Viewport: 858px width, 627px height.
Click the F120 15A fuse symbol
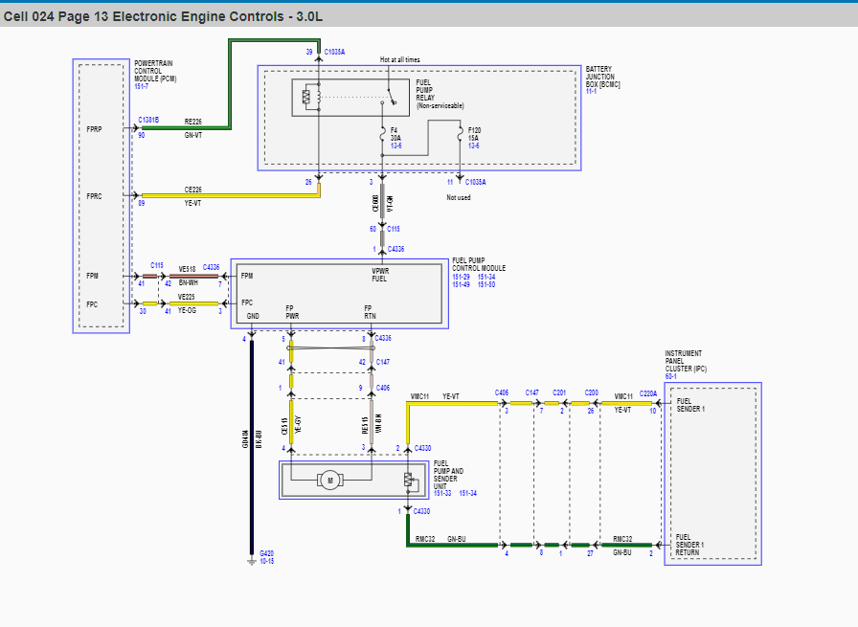[x=461, y=135]
